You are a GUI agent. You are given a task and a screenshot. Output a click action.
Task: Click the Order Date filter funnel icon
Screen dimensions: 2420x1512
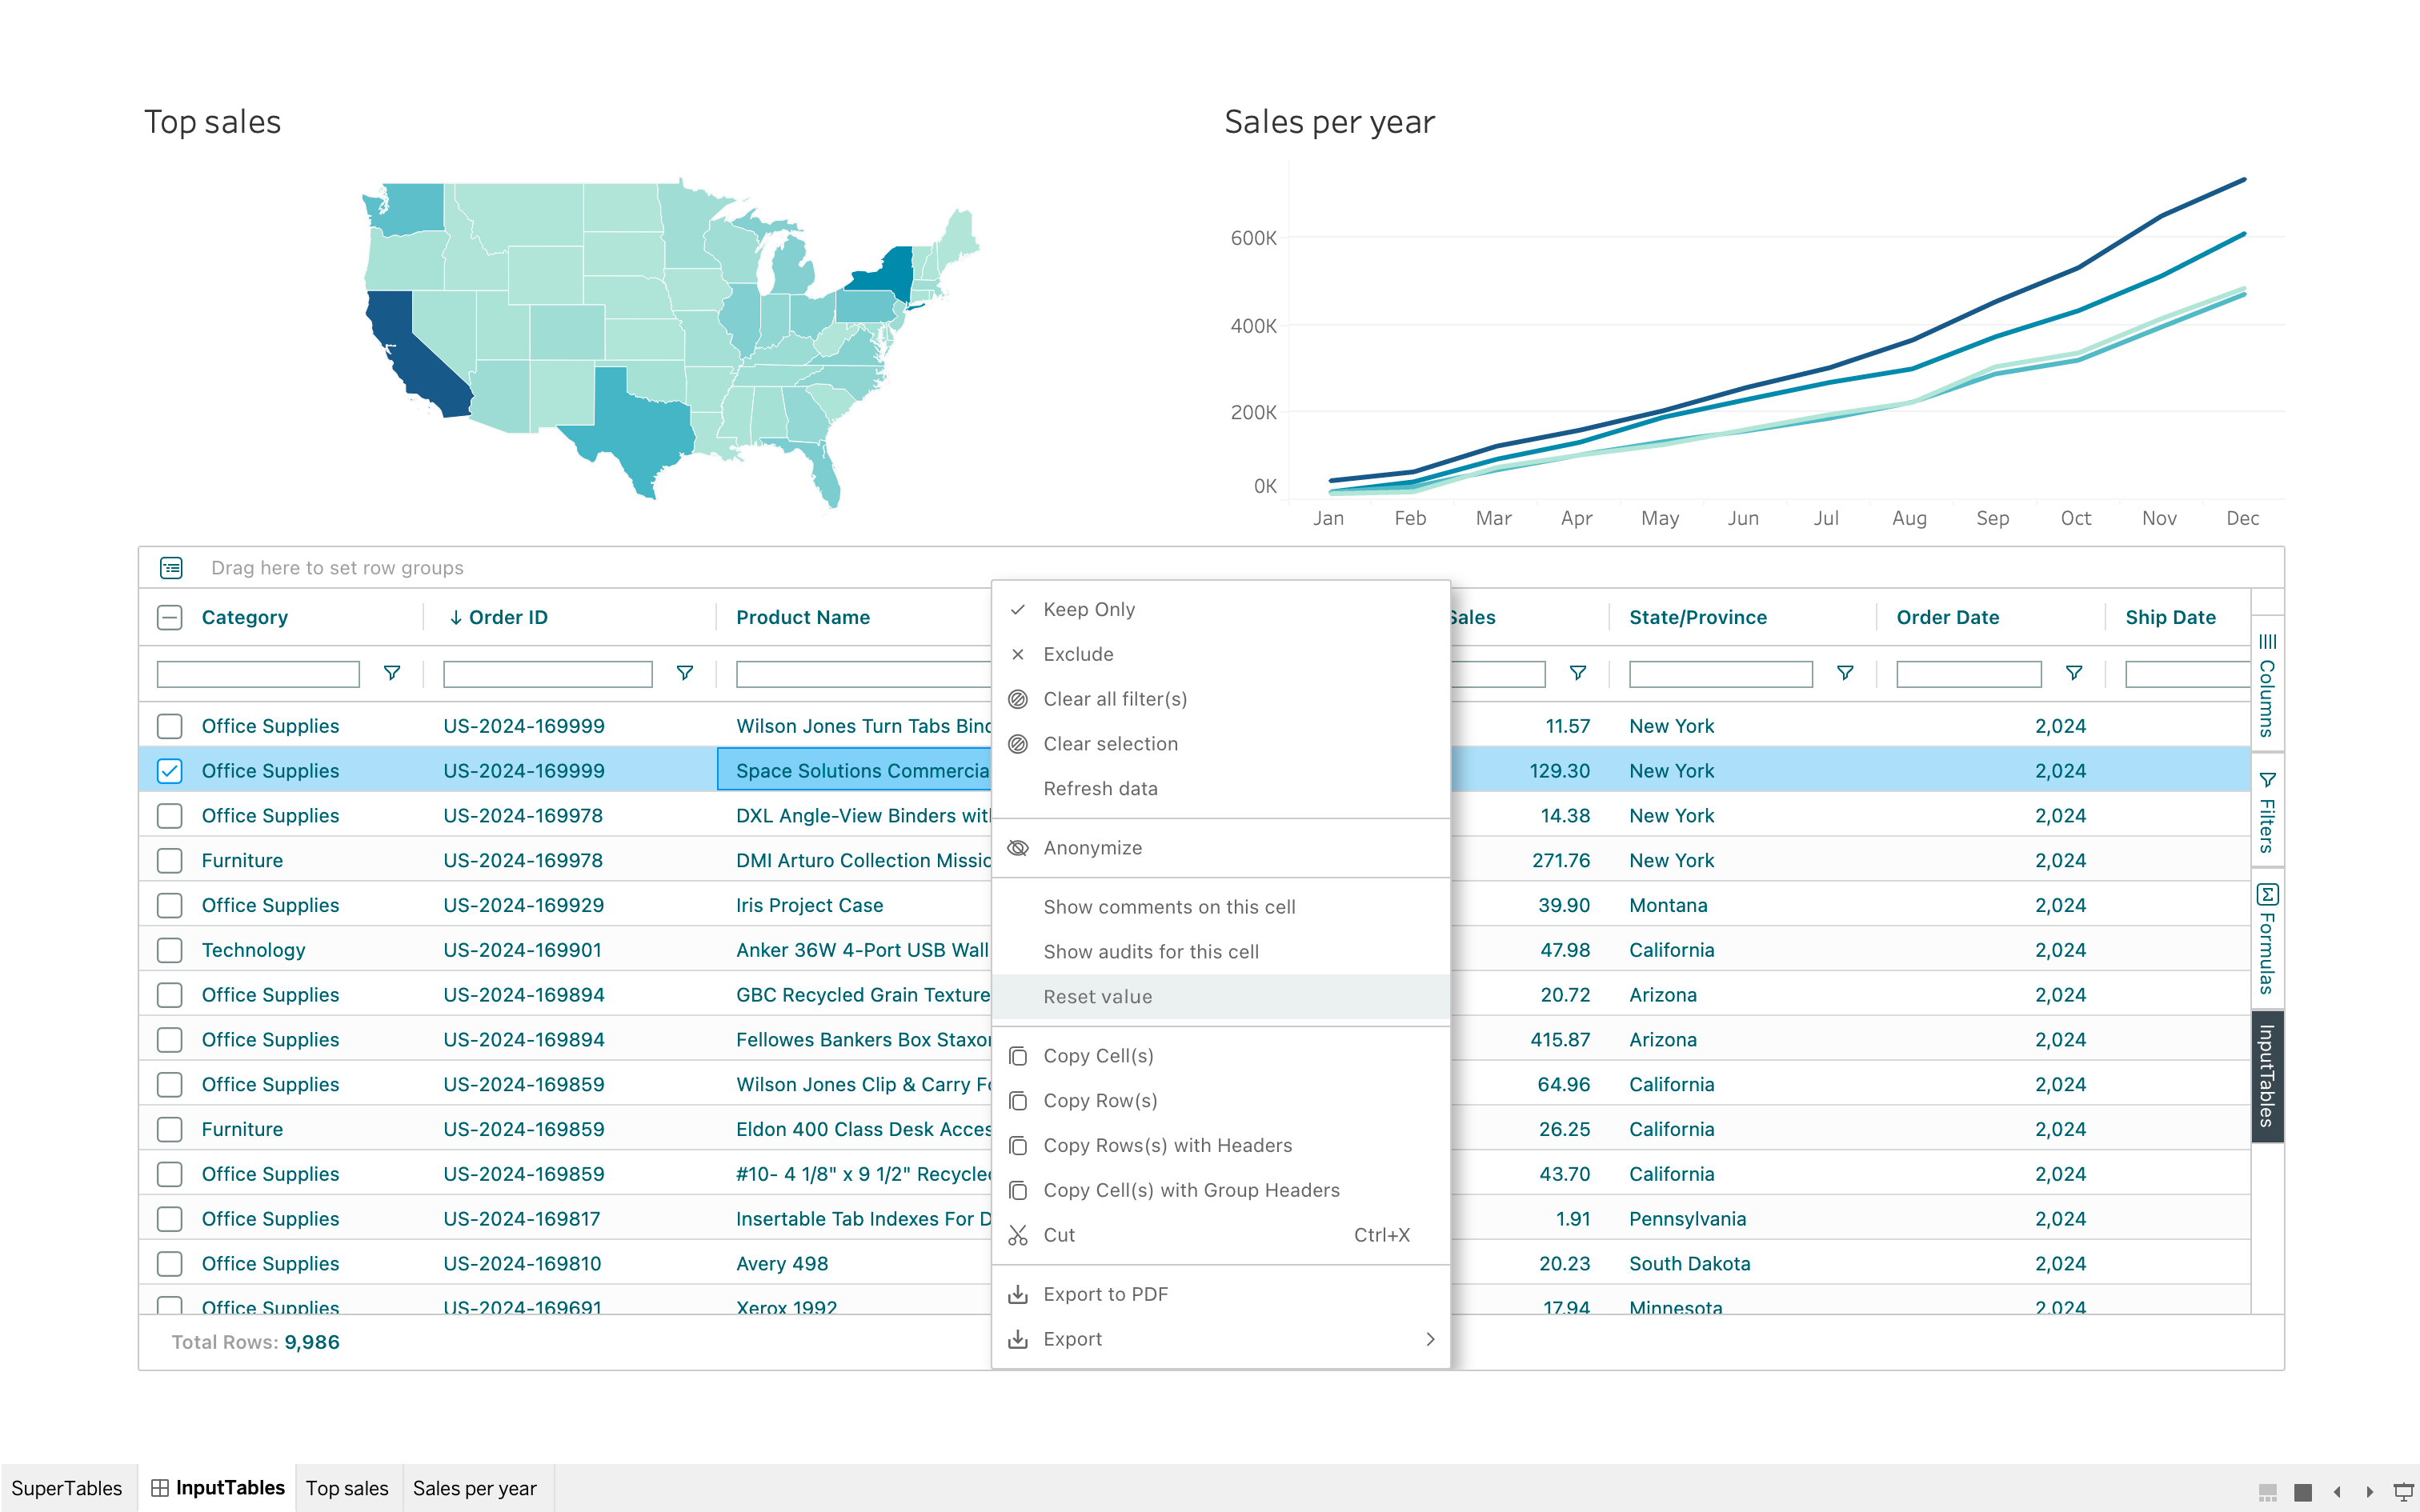pyautogui.click(x=2074, y=673)
